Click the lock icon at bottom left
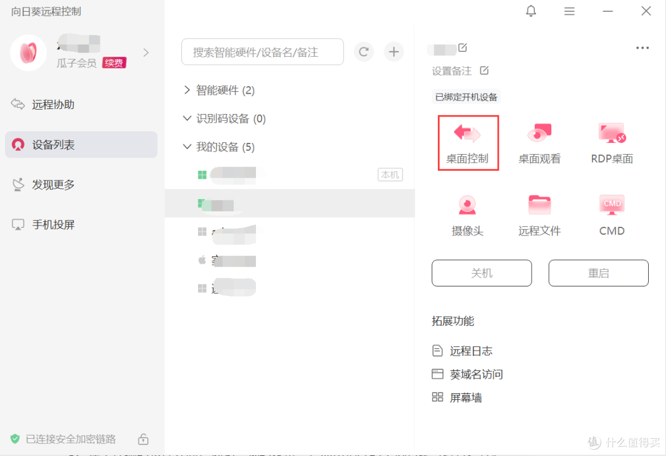Image resolution: width=666 pixels, height=456 pixels. point(143,439)
